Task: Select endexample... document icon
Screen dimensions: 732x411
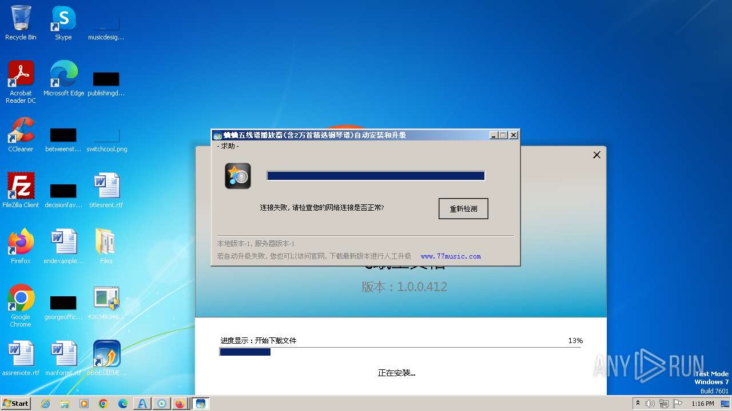Action: click(63, 247)
